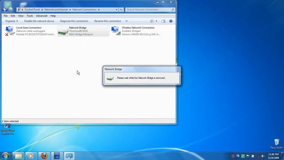Click the MAC Bridge Miniport text

[x=81, y=34]
